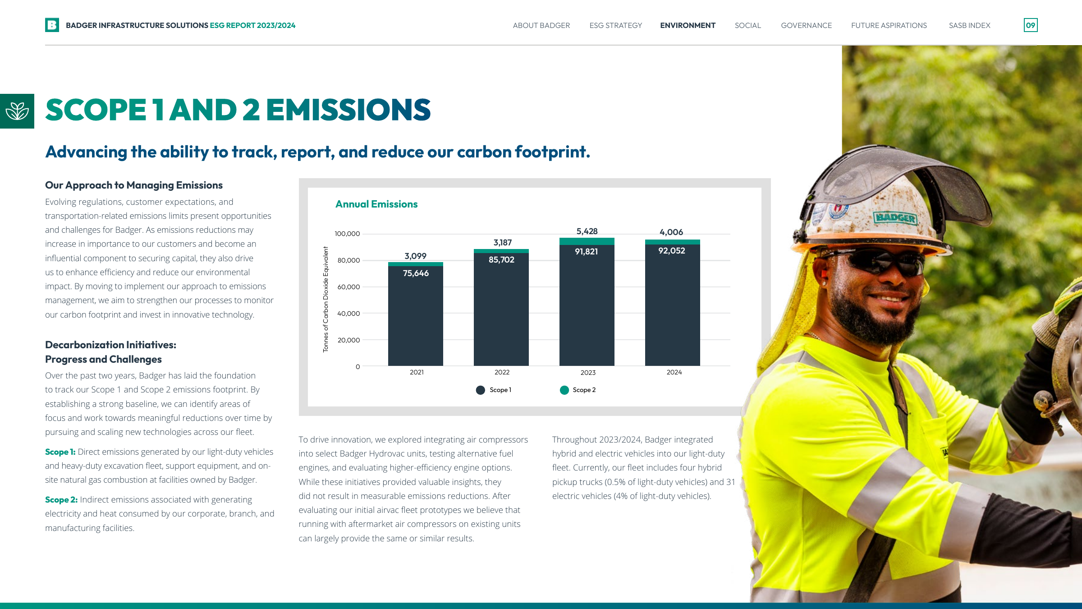Click the green 'Scope 2:' definition label
This screenshot has height=609, width=1082.
click(61, 499)
